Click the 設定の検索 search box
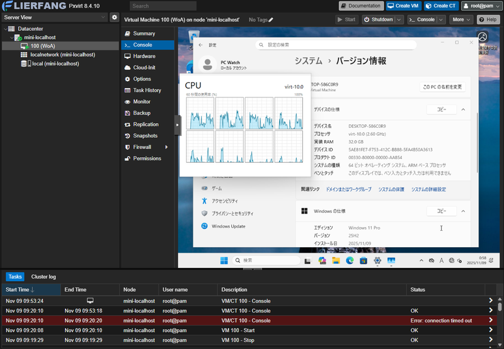Screen dimensions: 504x349 pos(336,45)
